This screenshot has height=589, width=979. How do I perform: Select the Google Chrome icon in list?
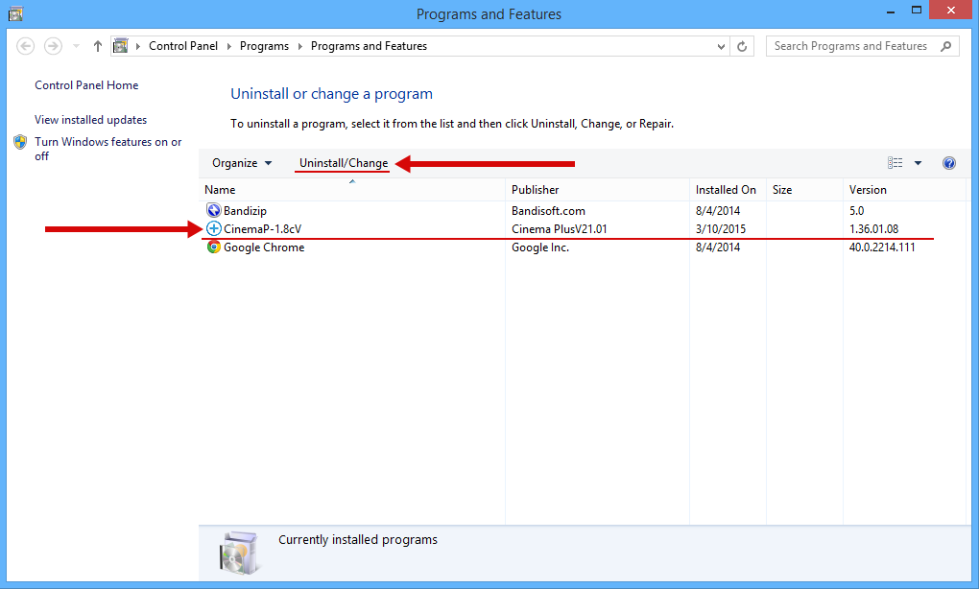pyautogui.click(x=213, y=247)
